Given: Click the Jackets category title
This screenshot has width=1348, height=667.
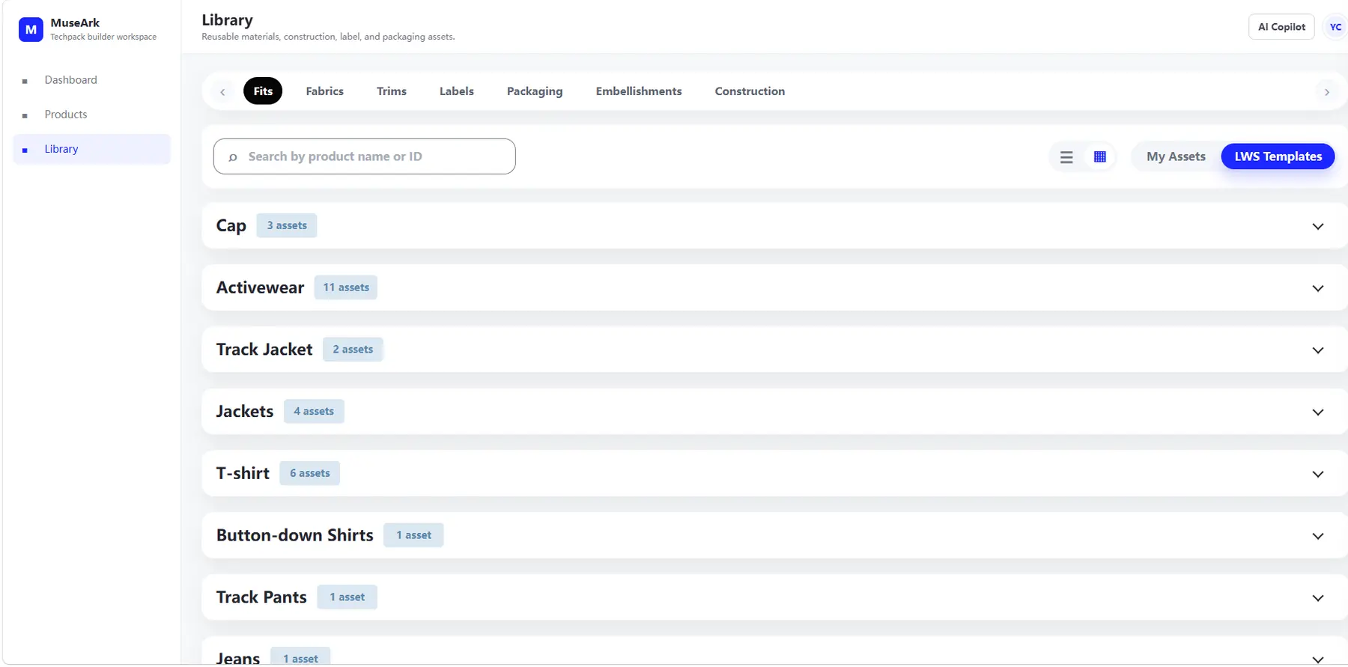Looking at the screenshot, I should 245,412.
